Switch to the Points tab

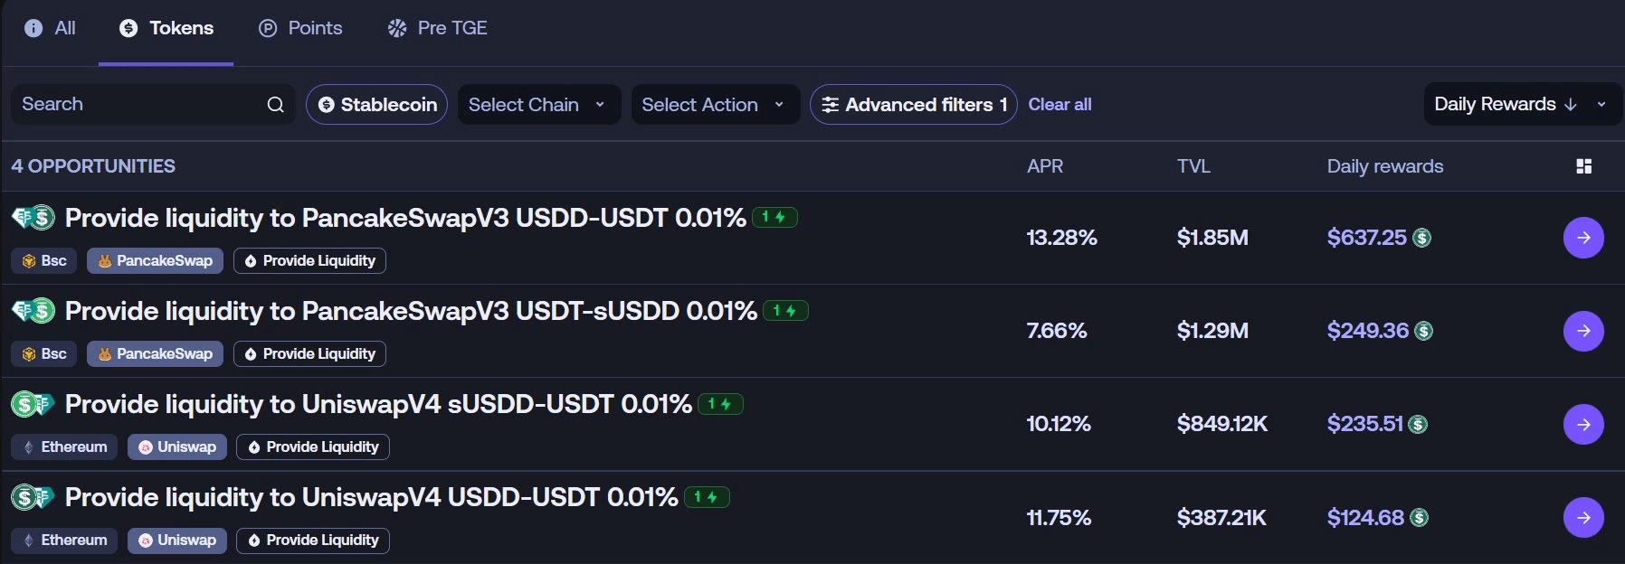[x=300, y=28]
